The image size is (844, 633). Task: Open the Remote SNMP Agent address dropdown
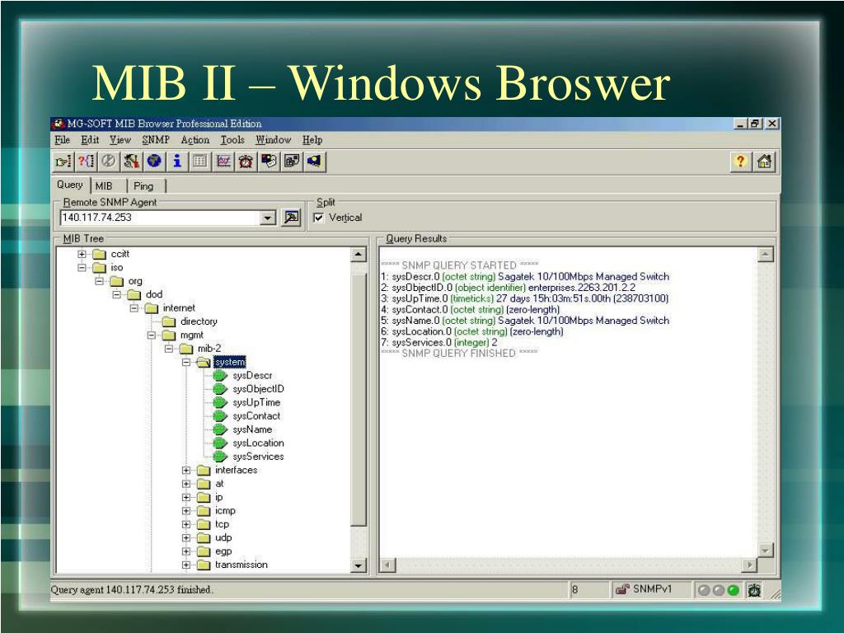pyautogui.click(x=268, y=218)
